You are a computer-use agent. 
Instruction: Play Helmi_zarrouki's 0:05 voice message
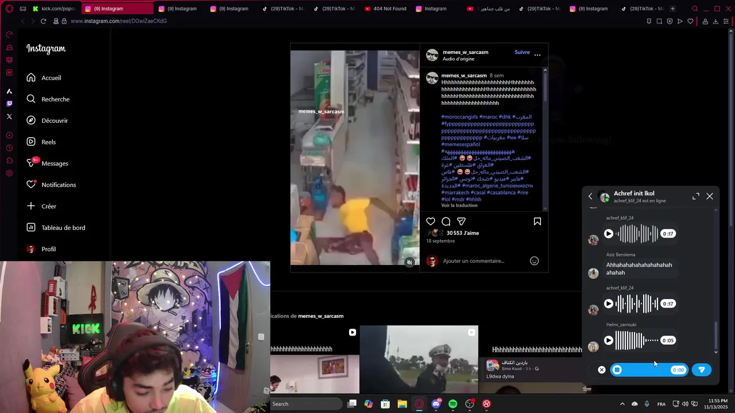click(x=609, y=340)
